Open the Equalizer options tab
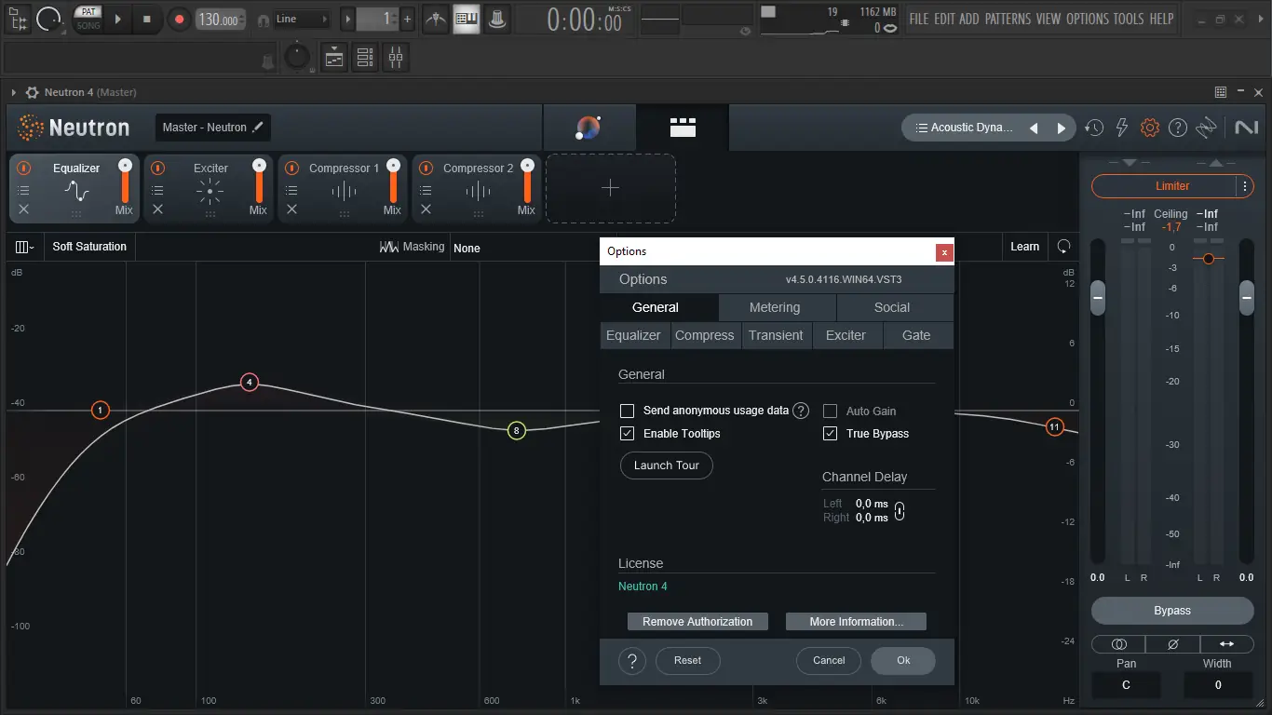The image size is (1272, 715). (633, 335)
